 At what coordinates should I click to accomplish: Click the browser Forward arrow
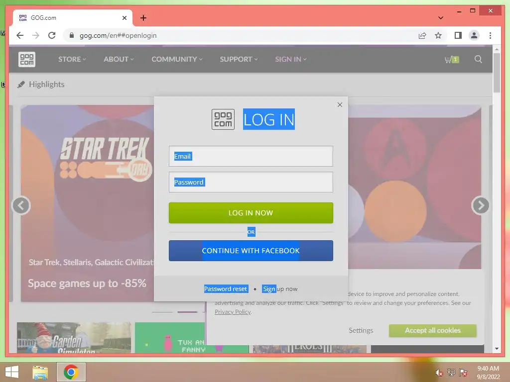(x=36, y=35)
